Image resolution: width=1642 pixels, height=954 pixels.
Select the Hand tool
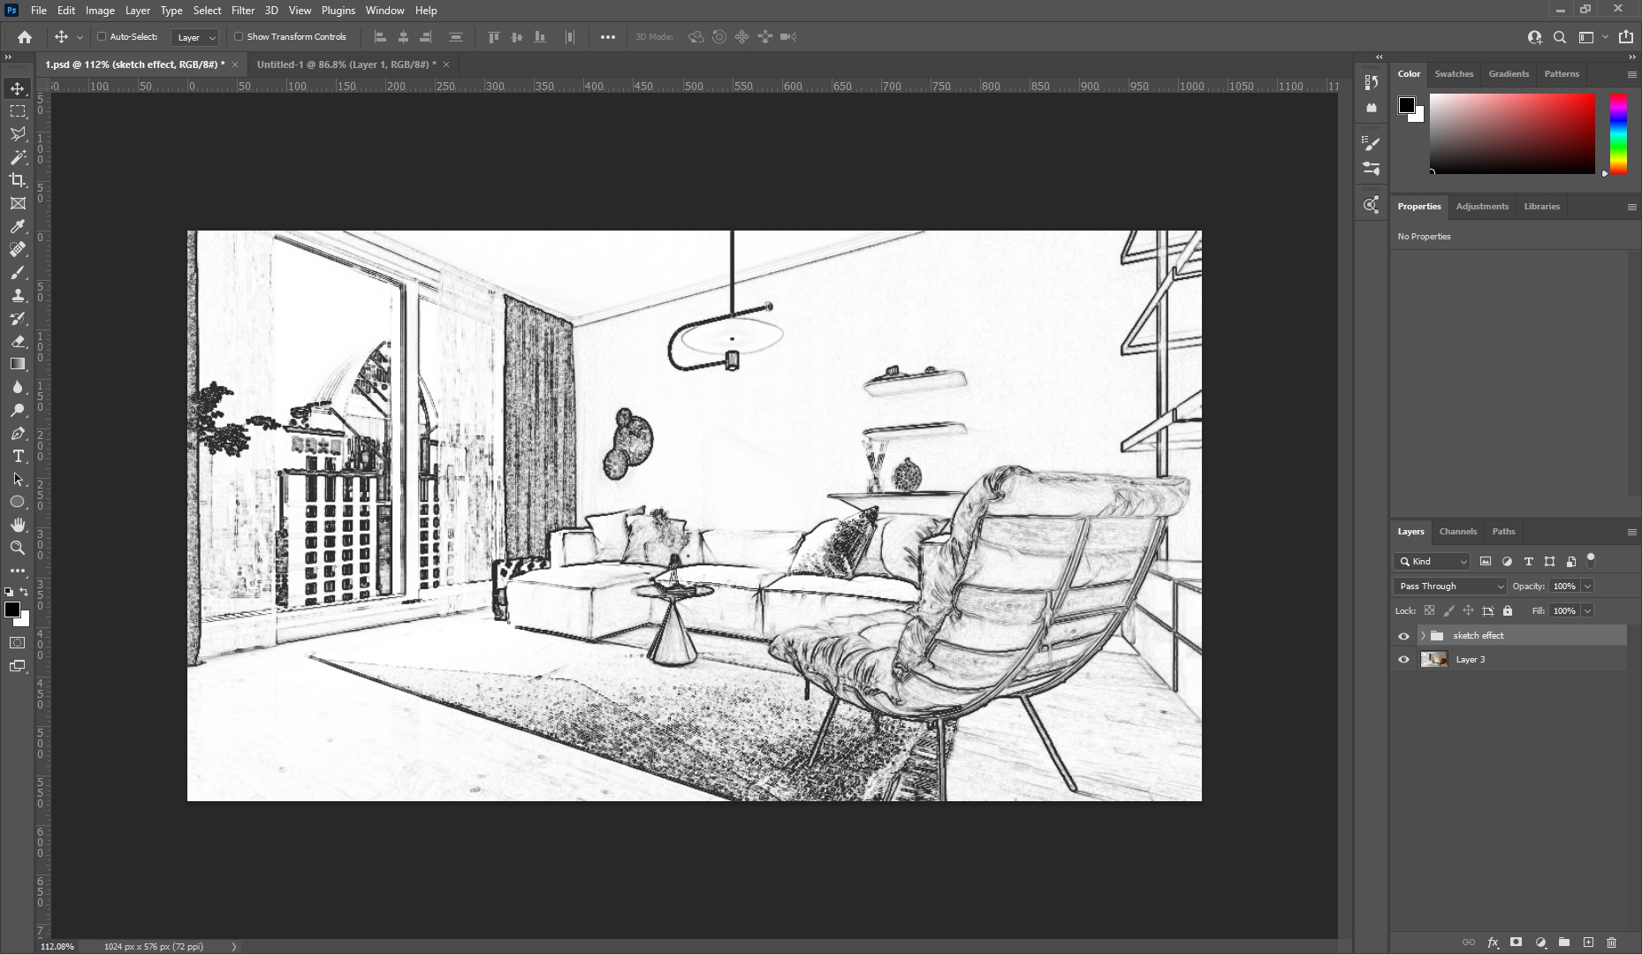(x=18, y=525)
